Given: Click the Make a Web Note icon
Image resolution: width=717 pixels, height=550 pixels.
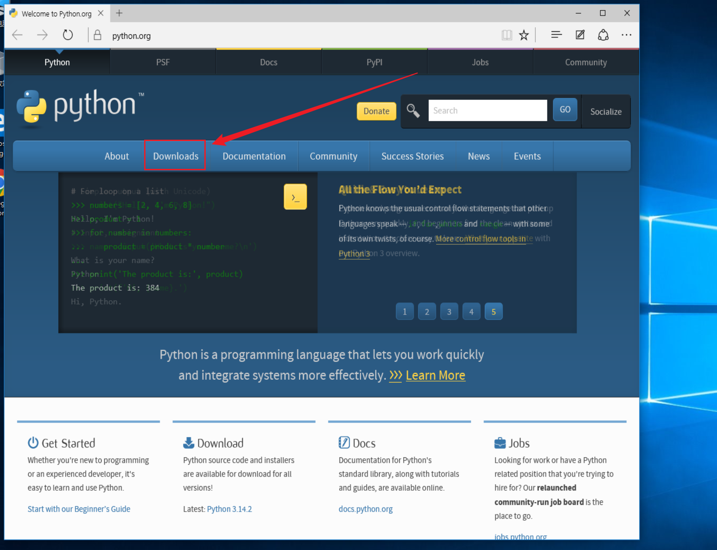Looking at the screenshot, I should [580, 35].
